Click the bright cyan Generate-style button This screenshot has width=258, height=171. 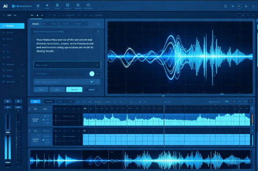click(74, 90)
